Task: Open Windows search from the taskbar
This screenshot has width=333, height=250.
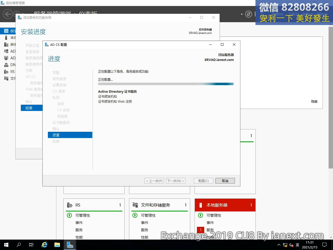Action: pyautogui.click(x=19, y=245)
